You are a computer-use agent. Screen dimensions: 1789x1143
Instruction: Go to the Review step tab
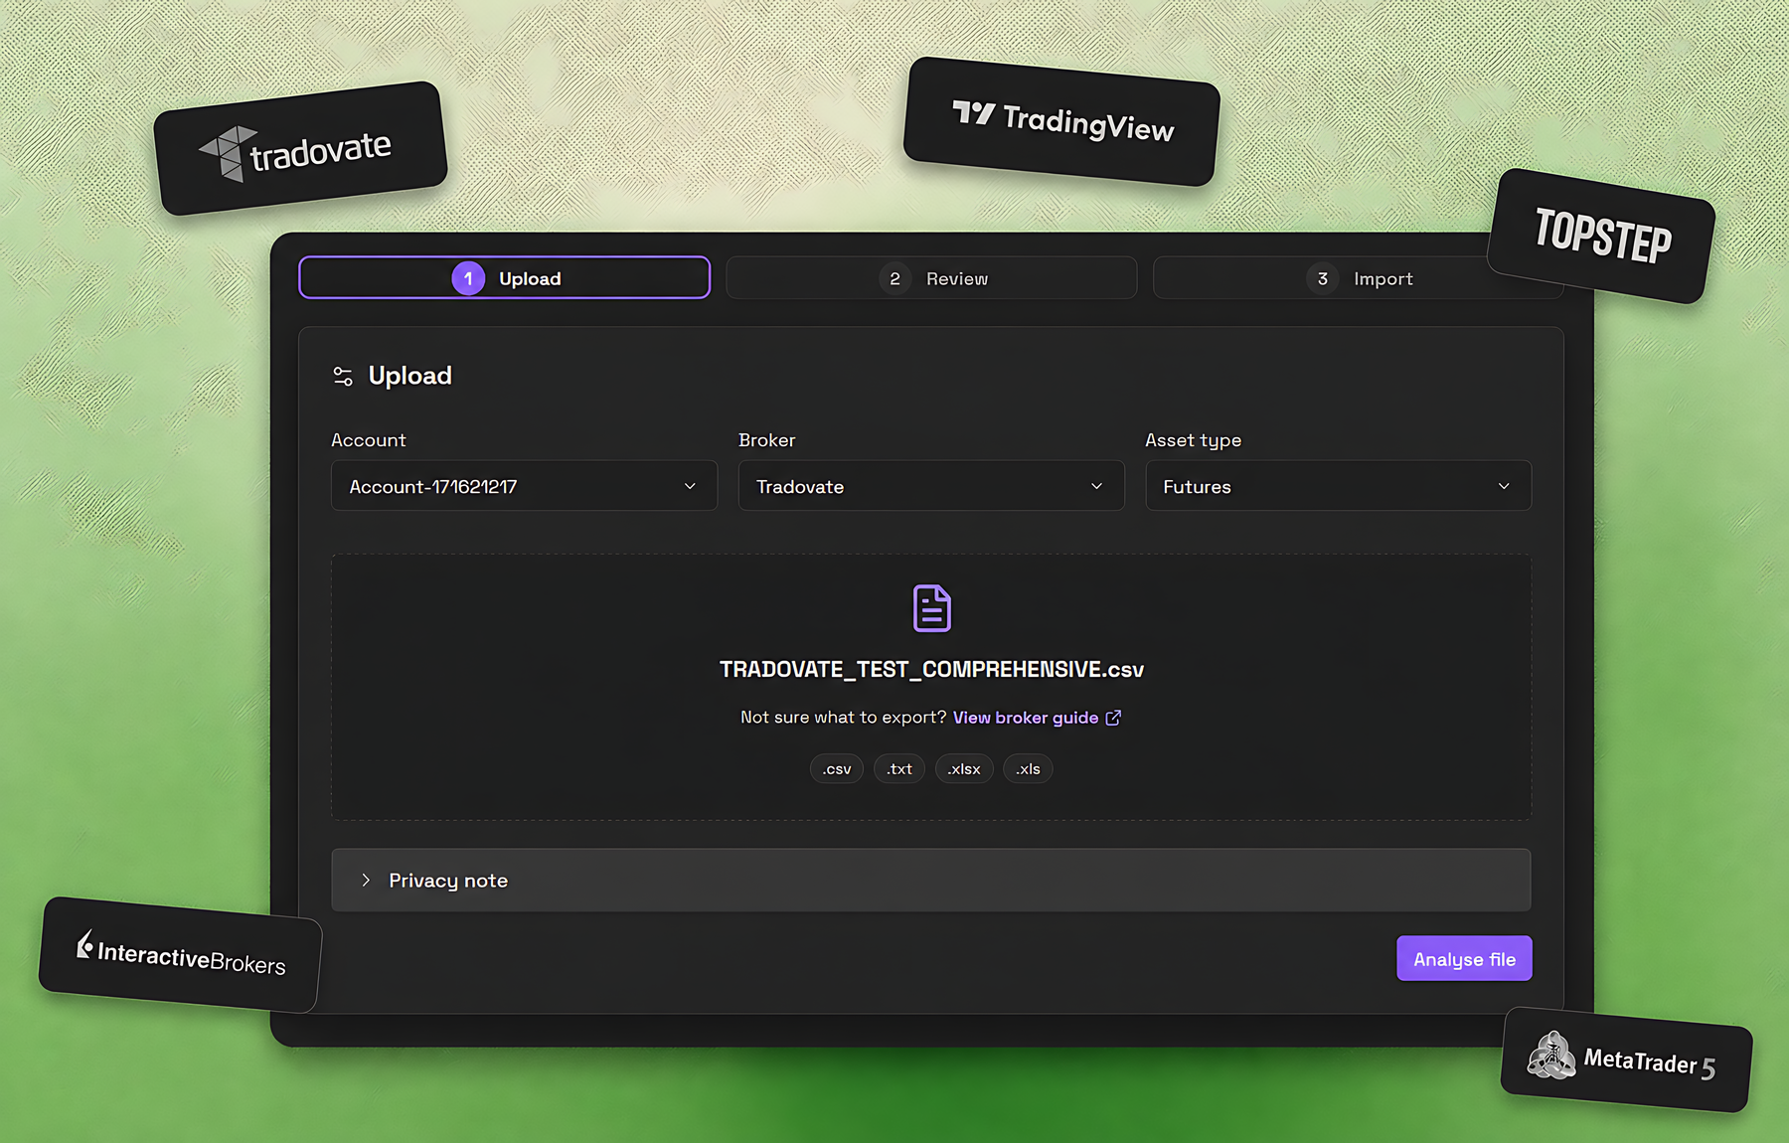[931, 278]
